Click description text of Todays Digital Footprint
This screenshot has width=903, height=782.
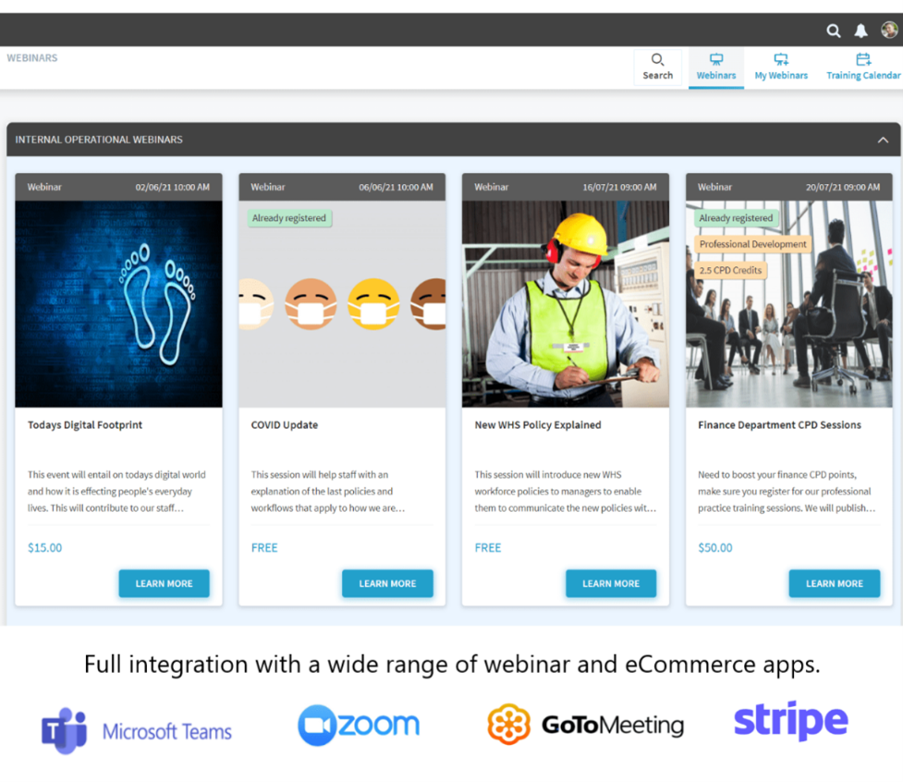coord(116,491)
